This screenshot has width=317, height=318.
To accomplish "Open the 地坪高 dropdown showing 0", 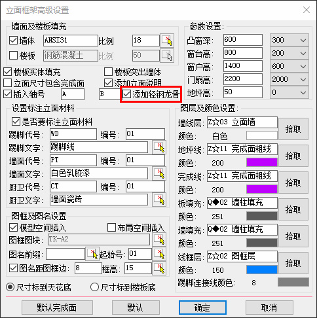I will tap(289, 92).
